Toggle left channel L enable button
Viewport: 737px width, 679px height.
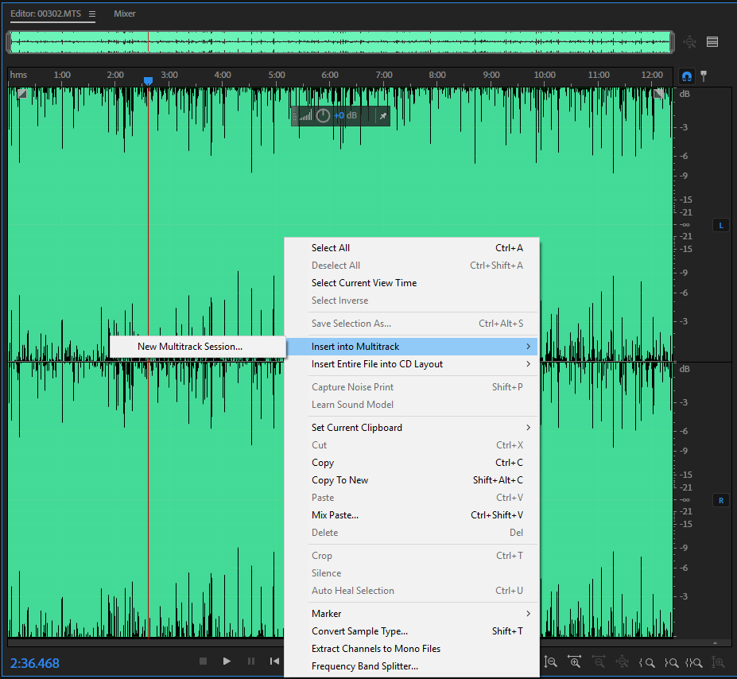click(x=721, y=225)
